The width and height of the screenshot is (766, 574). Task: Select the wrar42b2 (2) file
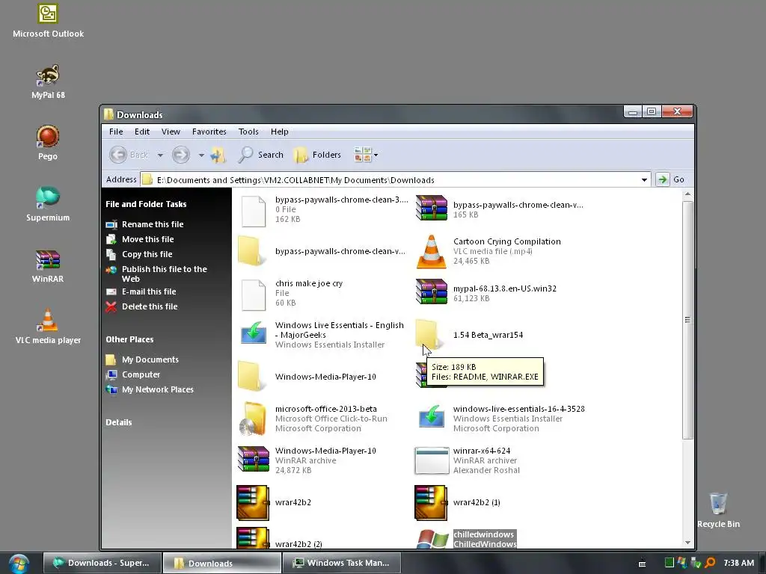coord(280,538)
